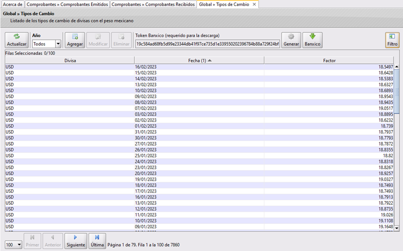The height and width of the screenshot is (251, 403).
Task: Click the table scrollbar up arrow
Action: [397, 67]
